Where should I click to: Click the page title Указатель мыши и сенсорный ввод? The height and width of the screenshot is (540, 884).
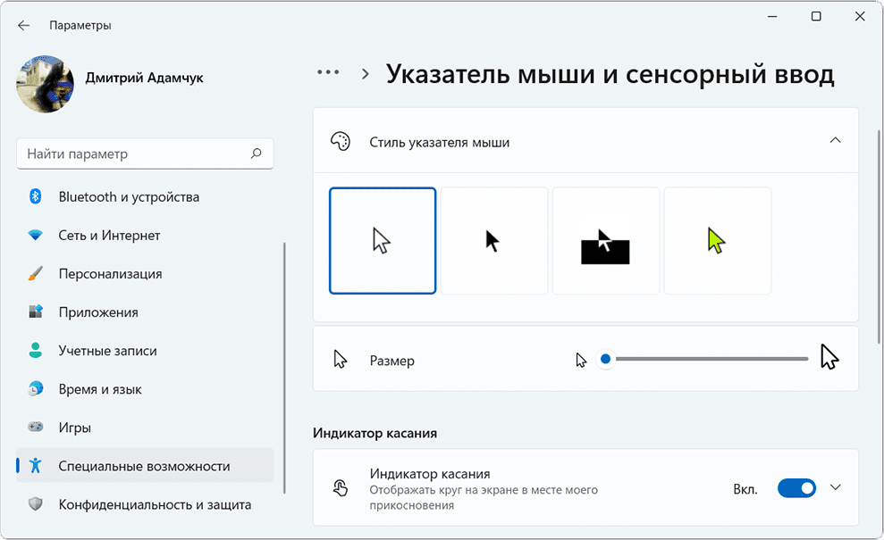610,74
